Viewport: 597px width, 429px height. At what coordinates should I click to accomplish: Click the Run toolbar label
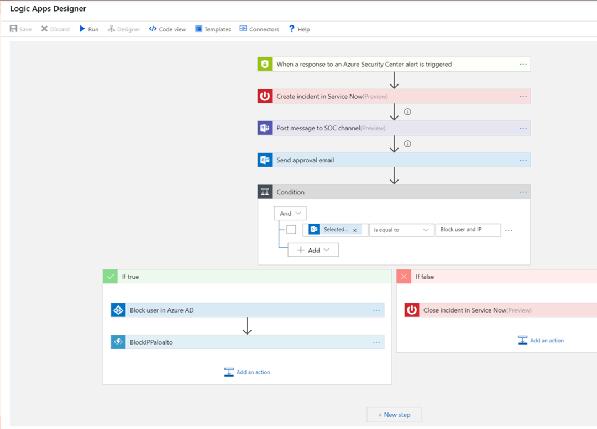tap(93, 29)
